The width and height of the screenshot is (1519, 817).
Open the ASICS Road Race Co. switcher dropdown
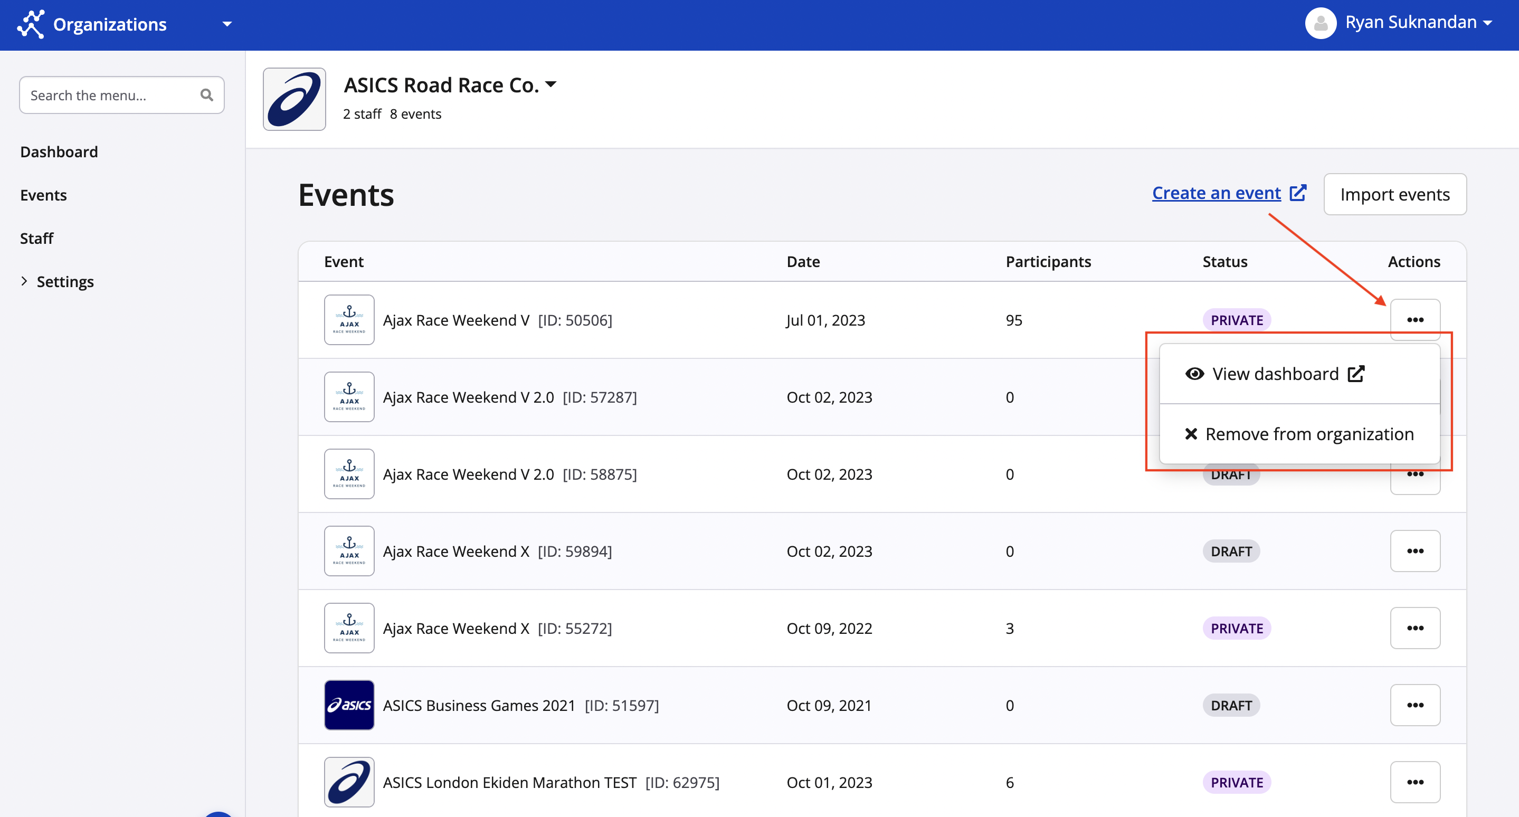(x=550, y=84)
